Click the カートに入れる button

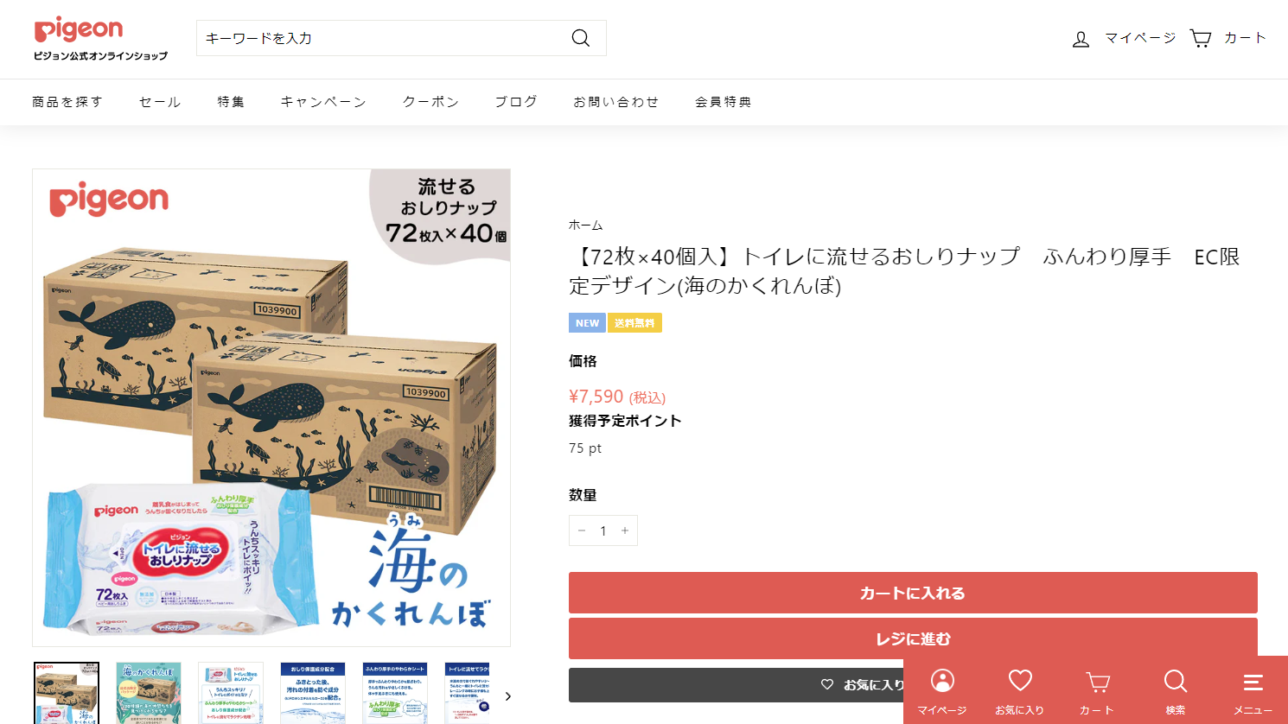pyautogui.click(x=913, y=593)
